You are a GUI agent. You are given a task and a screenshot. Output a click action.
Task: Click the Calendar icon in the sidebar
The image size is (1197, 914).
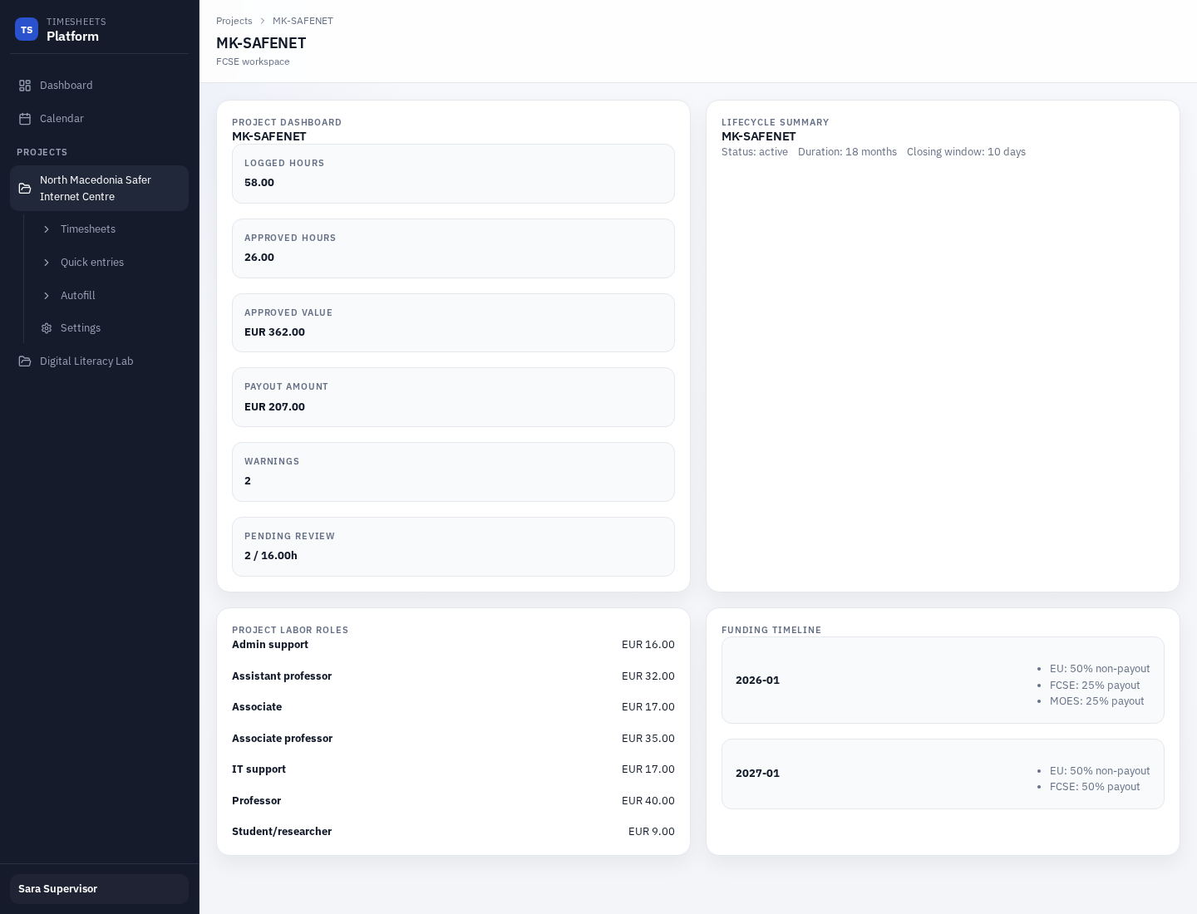click(x=26, y=119)
